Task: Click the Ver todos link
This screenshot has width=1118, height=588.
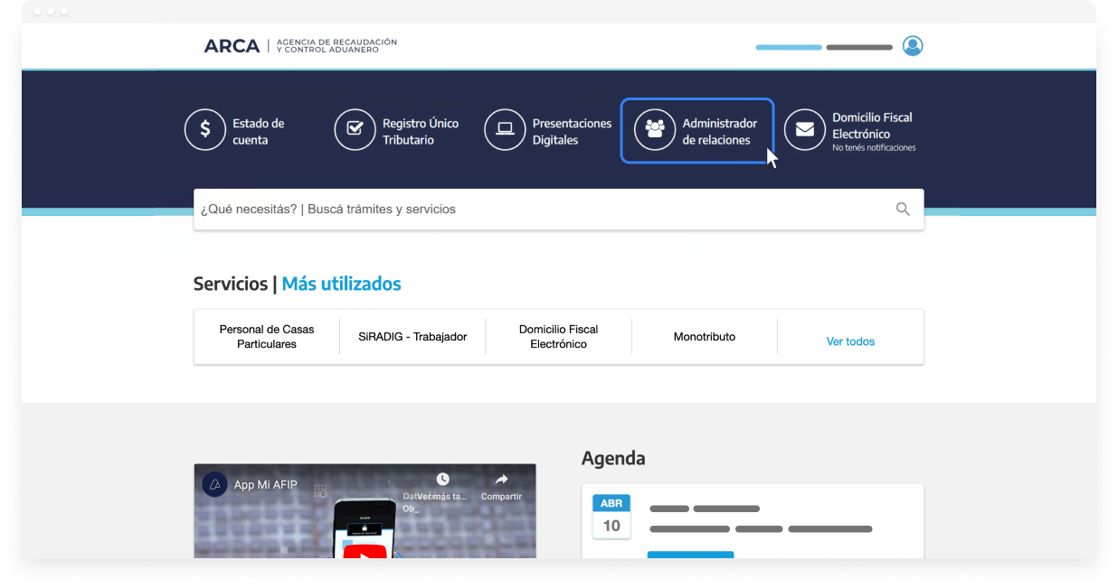Action: (850, 341)
